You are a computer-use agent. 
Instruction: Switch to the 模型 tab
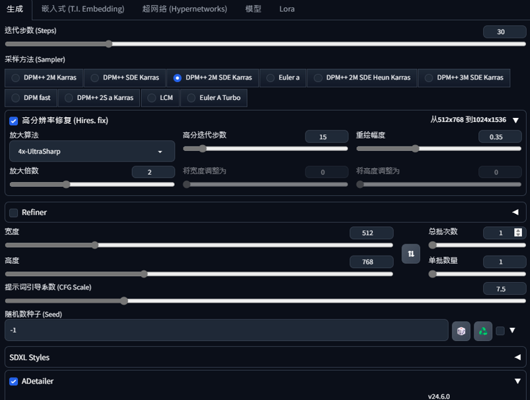(x=253, y=9)
